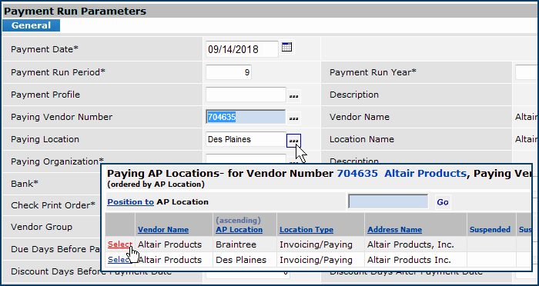Click the Paying Location label

pyautogui.click(x=45, y=139)
